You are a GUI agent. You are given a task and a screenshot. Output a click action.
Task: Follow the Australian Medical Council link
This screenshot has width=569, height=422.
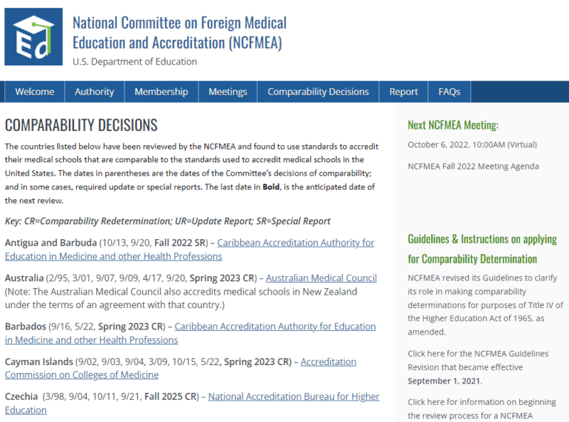(321, 278)
